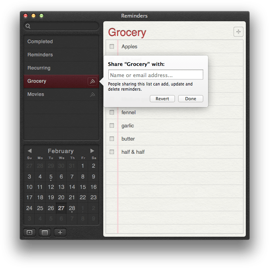Click the sharing icon on Grocery list
269x268 pixels.
click(92, 81)
